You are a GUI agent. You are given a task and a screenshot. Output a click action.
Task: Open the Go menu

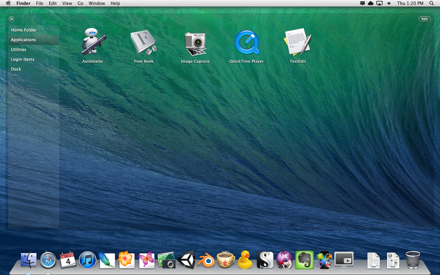pos(80,3)
